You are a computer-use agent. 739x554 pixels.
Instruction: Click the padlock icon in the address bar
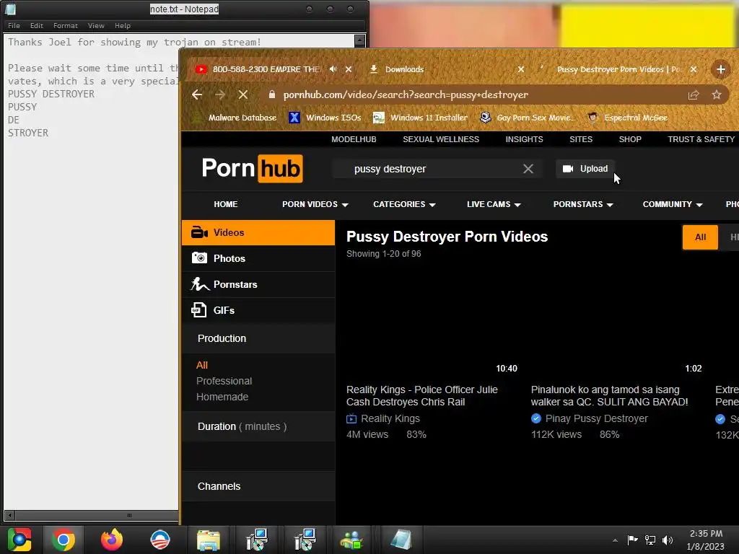tap(272, 94)
